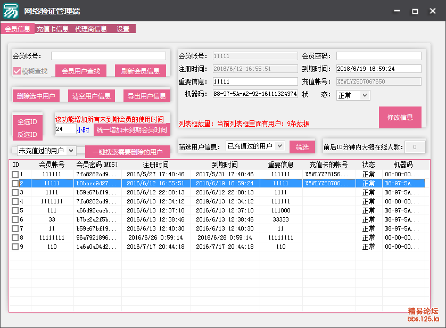Click the 重要信息 column header
Image resolution: width=446 pixels, height=328 pixels.
pyautogui.click(x=280, y=165)
